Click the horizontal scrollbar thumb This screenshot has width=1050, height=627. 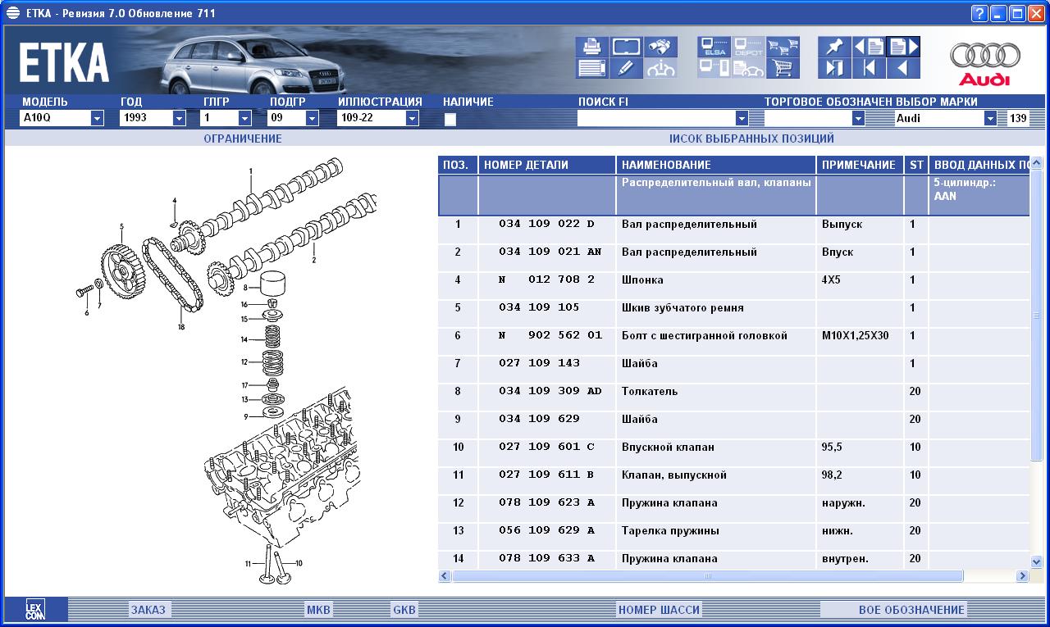(x=707, y=576)
